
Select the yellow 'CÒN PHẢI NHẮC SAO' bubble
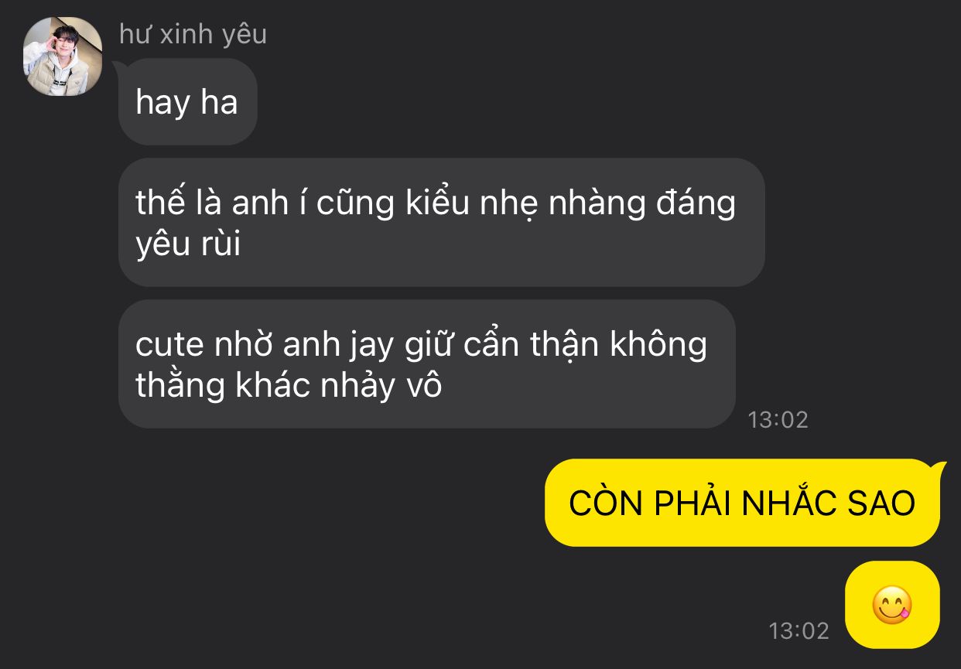[x=742, y=503]
